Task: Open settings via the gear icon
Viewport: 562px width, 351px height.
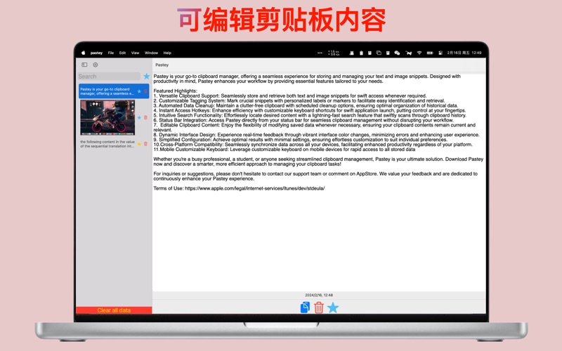Action: coord(96,65)
